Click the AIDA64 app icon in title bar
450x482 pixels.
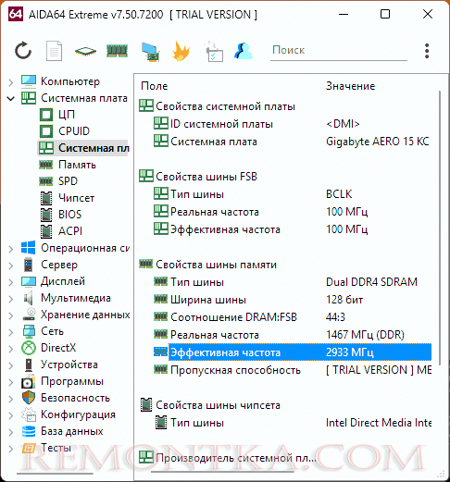click(16, 14)
